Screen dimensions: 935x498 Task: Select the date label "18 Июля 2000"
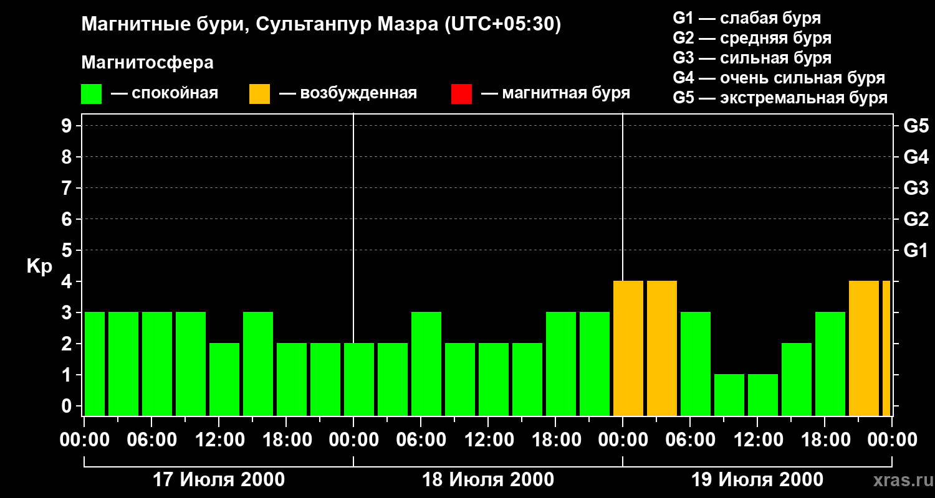pyautogui.click(x=488, y=480)
